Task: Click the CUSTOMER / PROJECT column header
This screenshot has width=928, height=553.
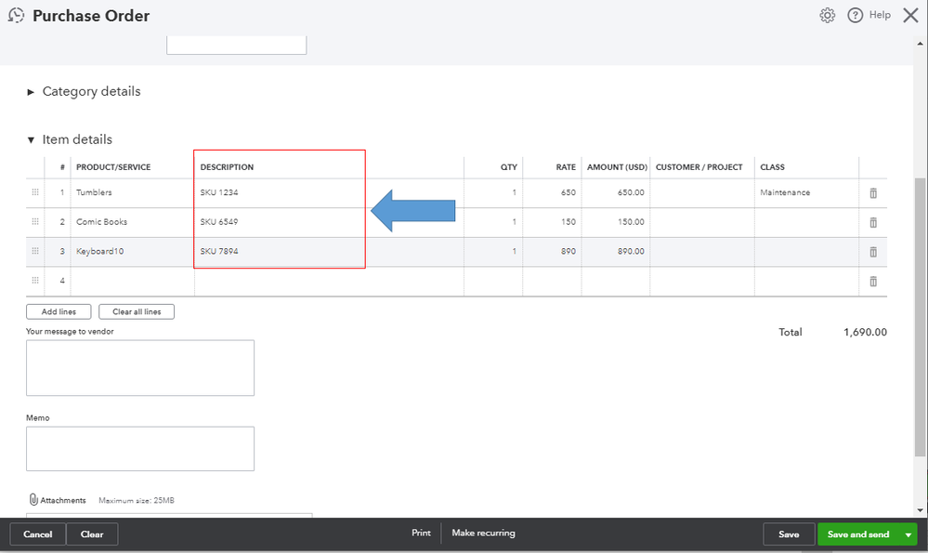Action: tap(699, 167)
